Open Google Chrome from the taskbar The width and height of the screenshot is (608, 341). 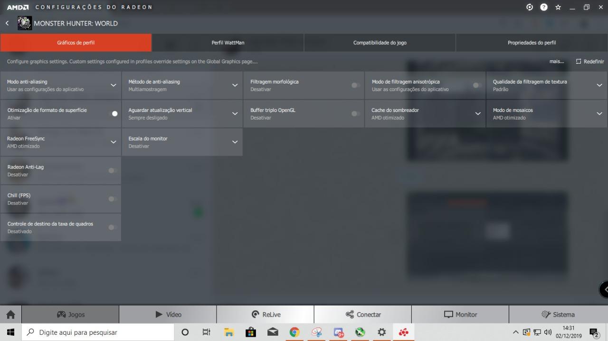tap(294, 332)
